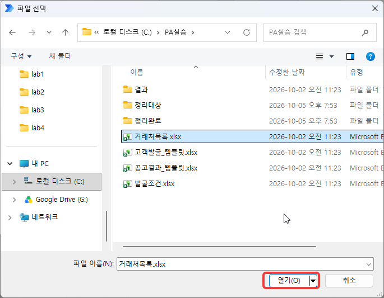Click the navigation pane vertical scrollbar
Screen dimensions: 384x298
(x=107, y=226)
